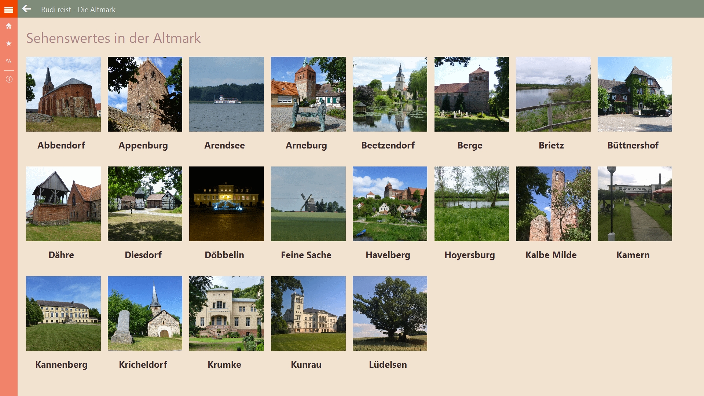
Task: Click the Arneburg label
Action: pyautogui.click(x=306, y=145)
